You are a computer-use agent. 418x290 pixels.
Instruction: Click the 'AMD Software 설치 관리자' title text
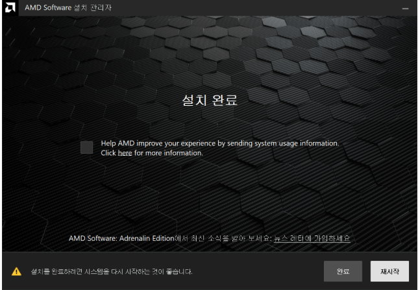coord(68,8)
